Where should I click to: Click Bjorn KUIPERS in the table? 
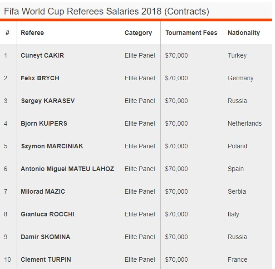pos(44,123)
